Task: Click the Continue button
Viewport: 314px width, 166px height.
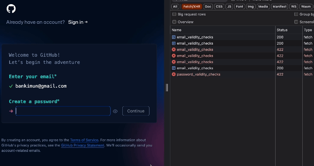Action: click(x=136, y=111)
